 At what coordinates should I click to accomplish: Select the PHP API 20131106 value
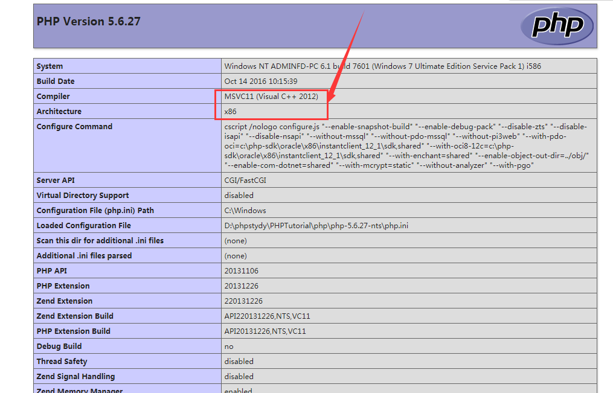[x=238, y=270]
